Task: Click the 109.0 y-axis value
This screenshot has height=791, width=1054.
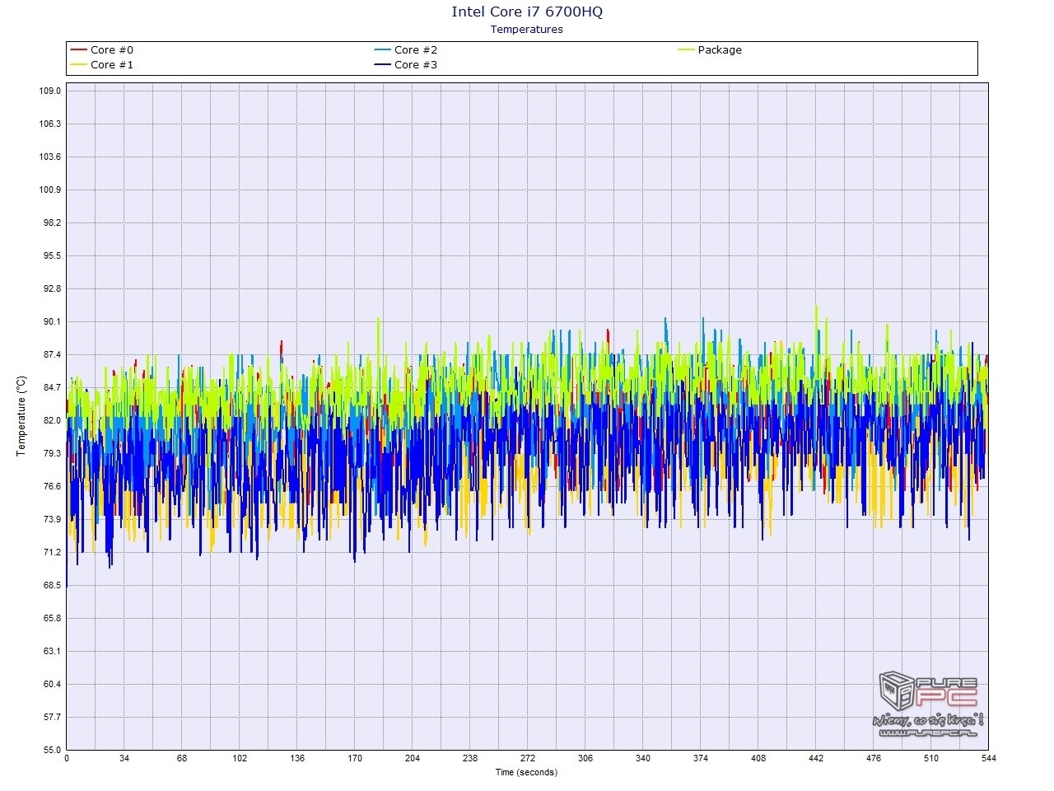Action: tap(51, 91)
